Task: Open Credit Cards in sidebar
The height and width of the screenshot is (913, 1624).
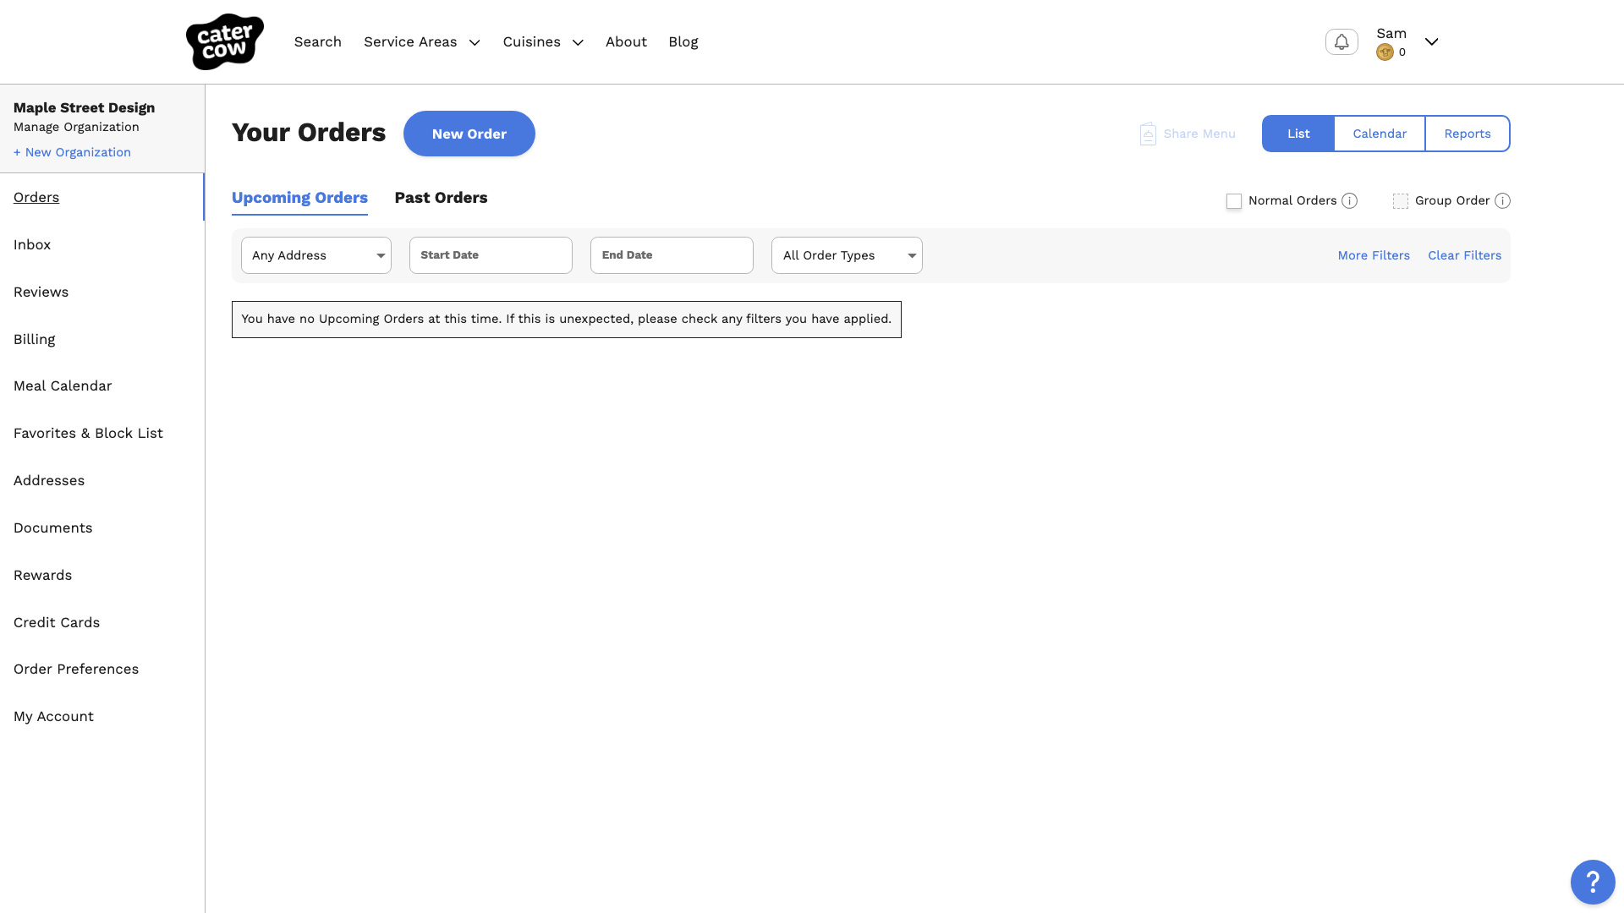Action: 57,622
